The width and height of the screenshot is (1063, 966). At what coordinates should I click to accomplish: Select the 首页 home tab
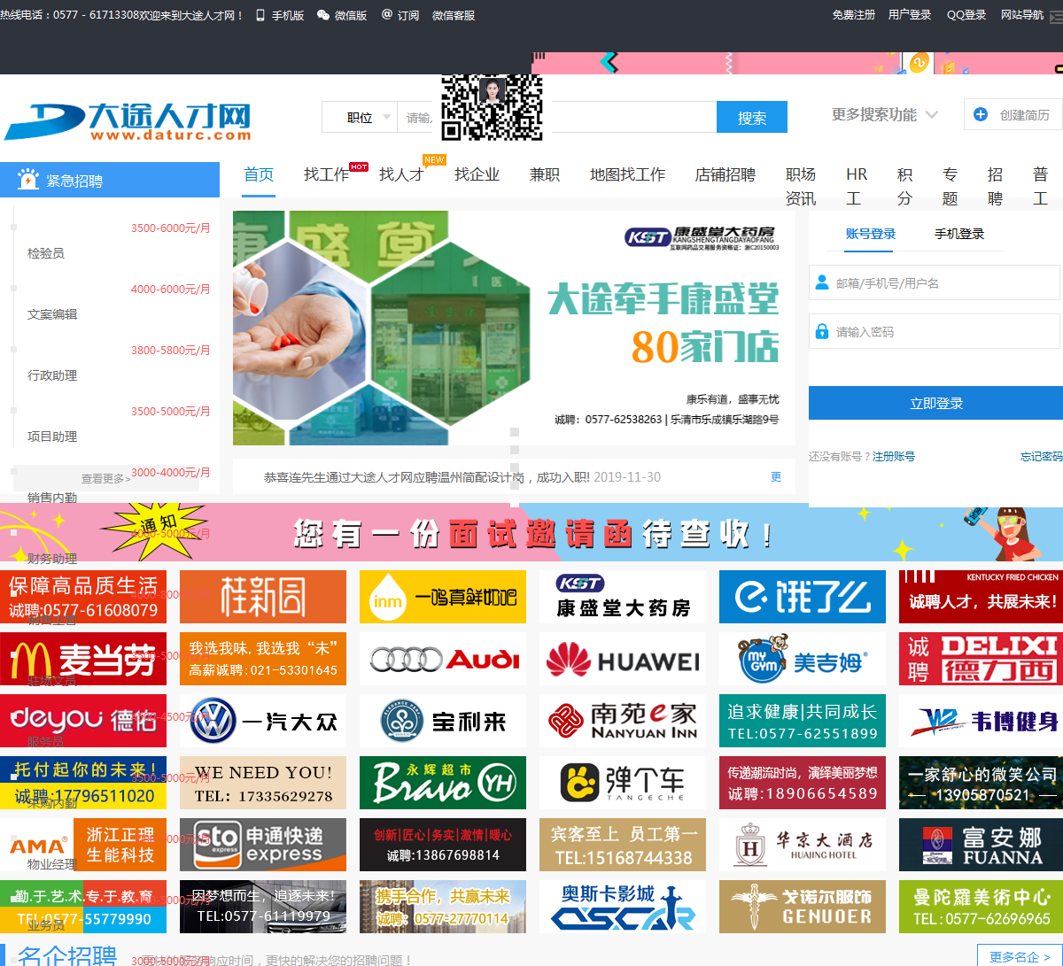[x=259, y=174]
